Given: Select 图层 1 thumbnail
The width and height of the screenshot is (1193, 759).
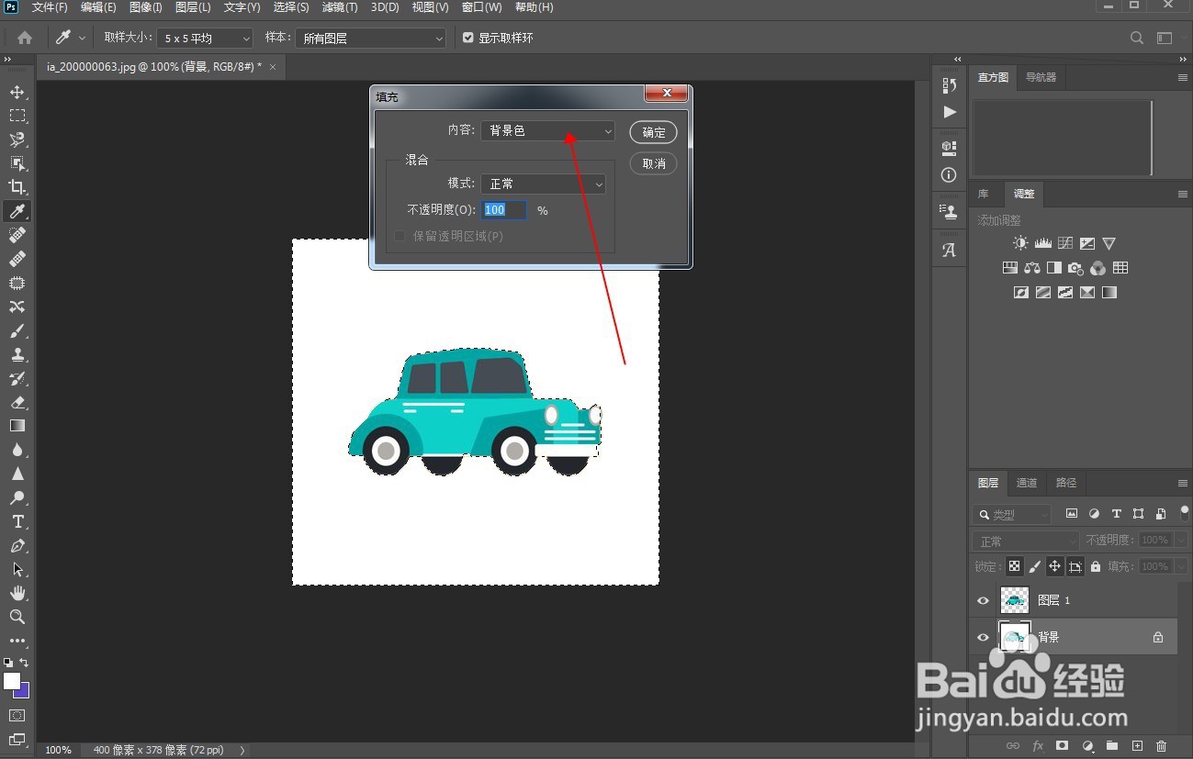Looking at the screenshot, I should (1014, 600).
